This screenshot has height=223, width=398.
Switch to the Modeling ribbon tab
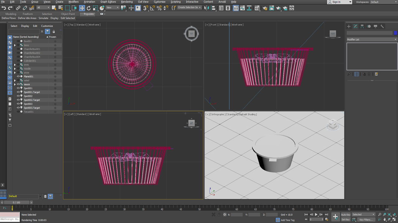click(11, 14)
